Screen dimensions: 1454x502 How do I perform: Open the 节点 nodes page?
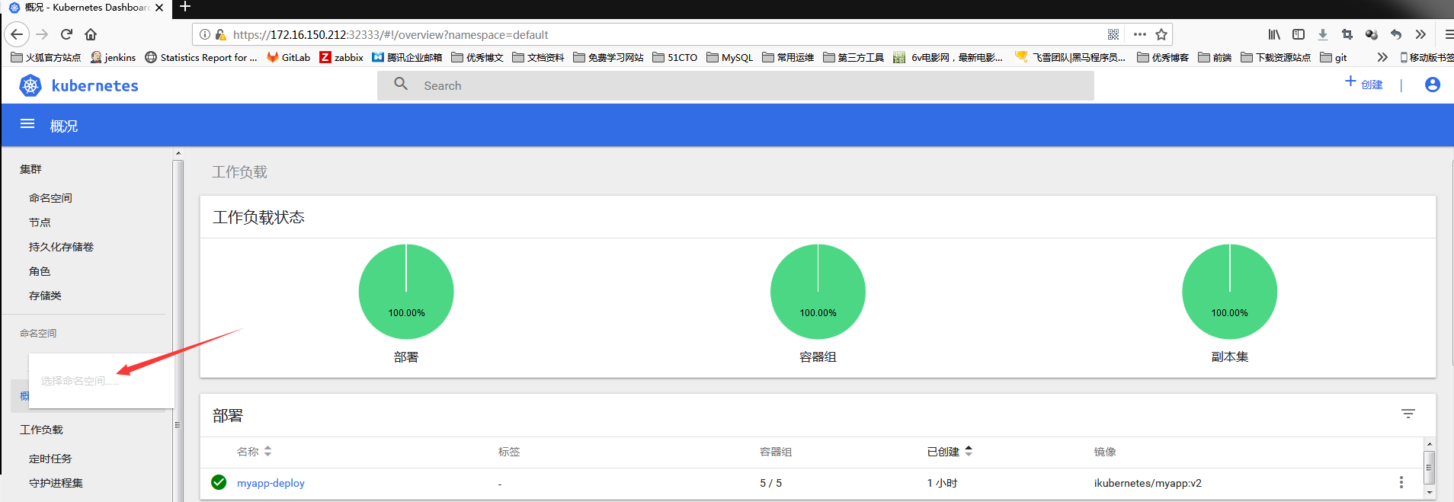[x=40, y=222]
